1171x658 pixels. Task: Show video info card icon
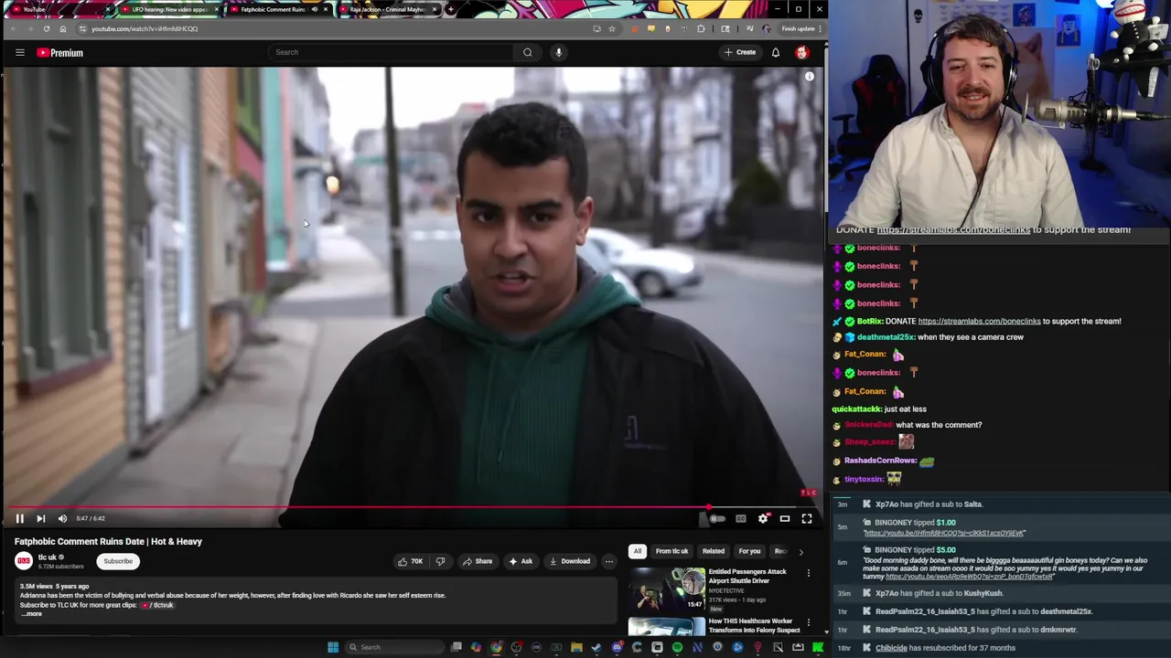click(810, 77)
